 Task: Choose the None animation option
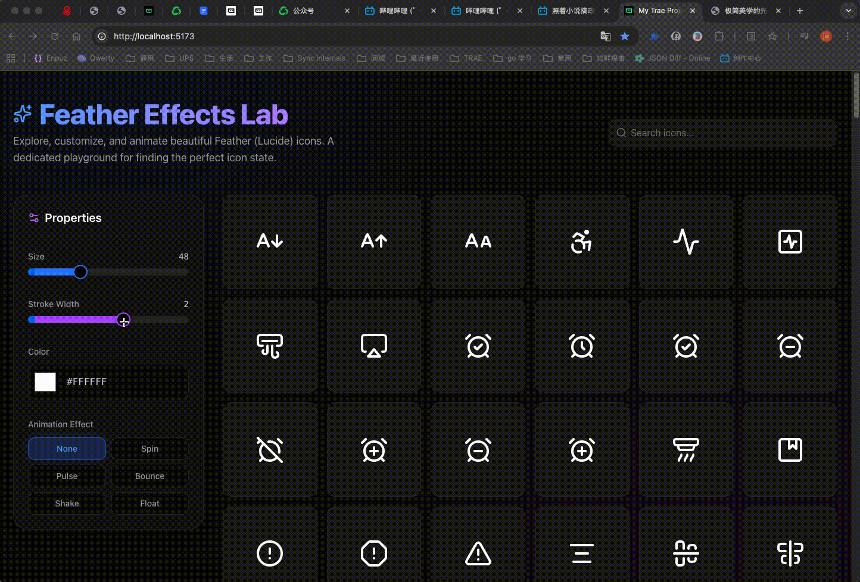click(x=67, y=449)
